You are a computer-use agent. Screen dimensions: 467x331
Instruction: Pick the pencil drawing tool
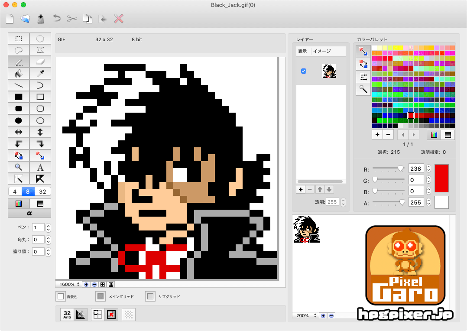(19, 62)
